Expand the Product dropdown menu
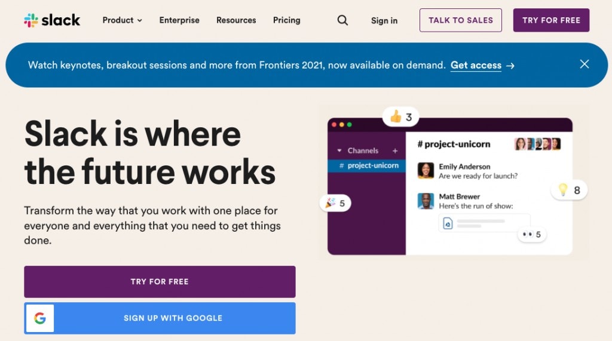612x341 pixels. pyautogui.click(x=122, y=20)
